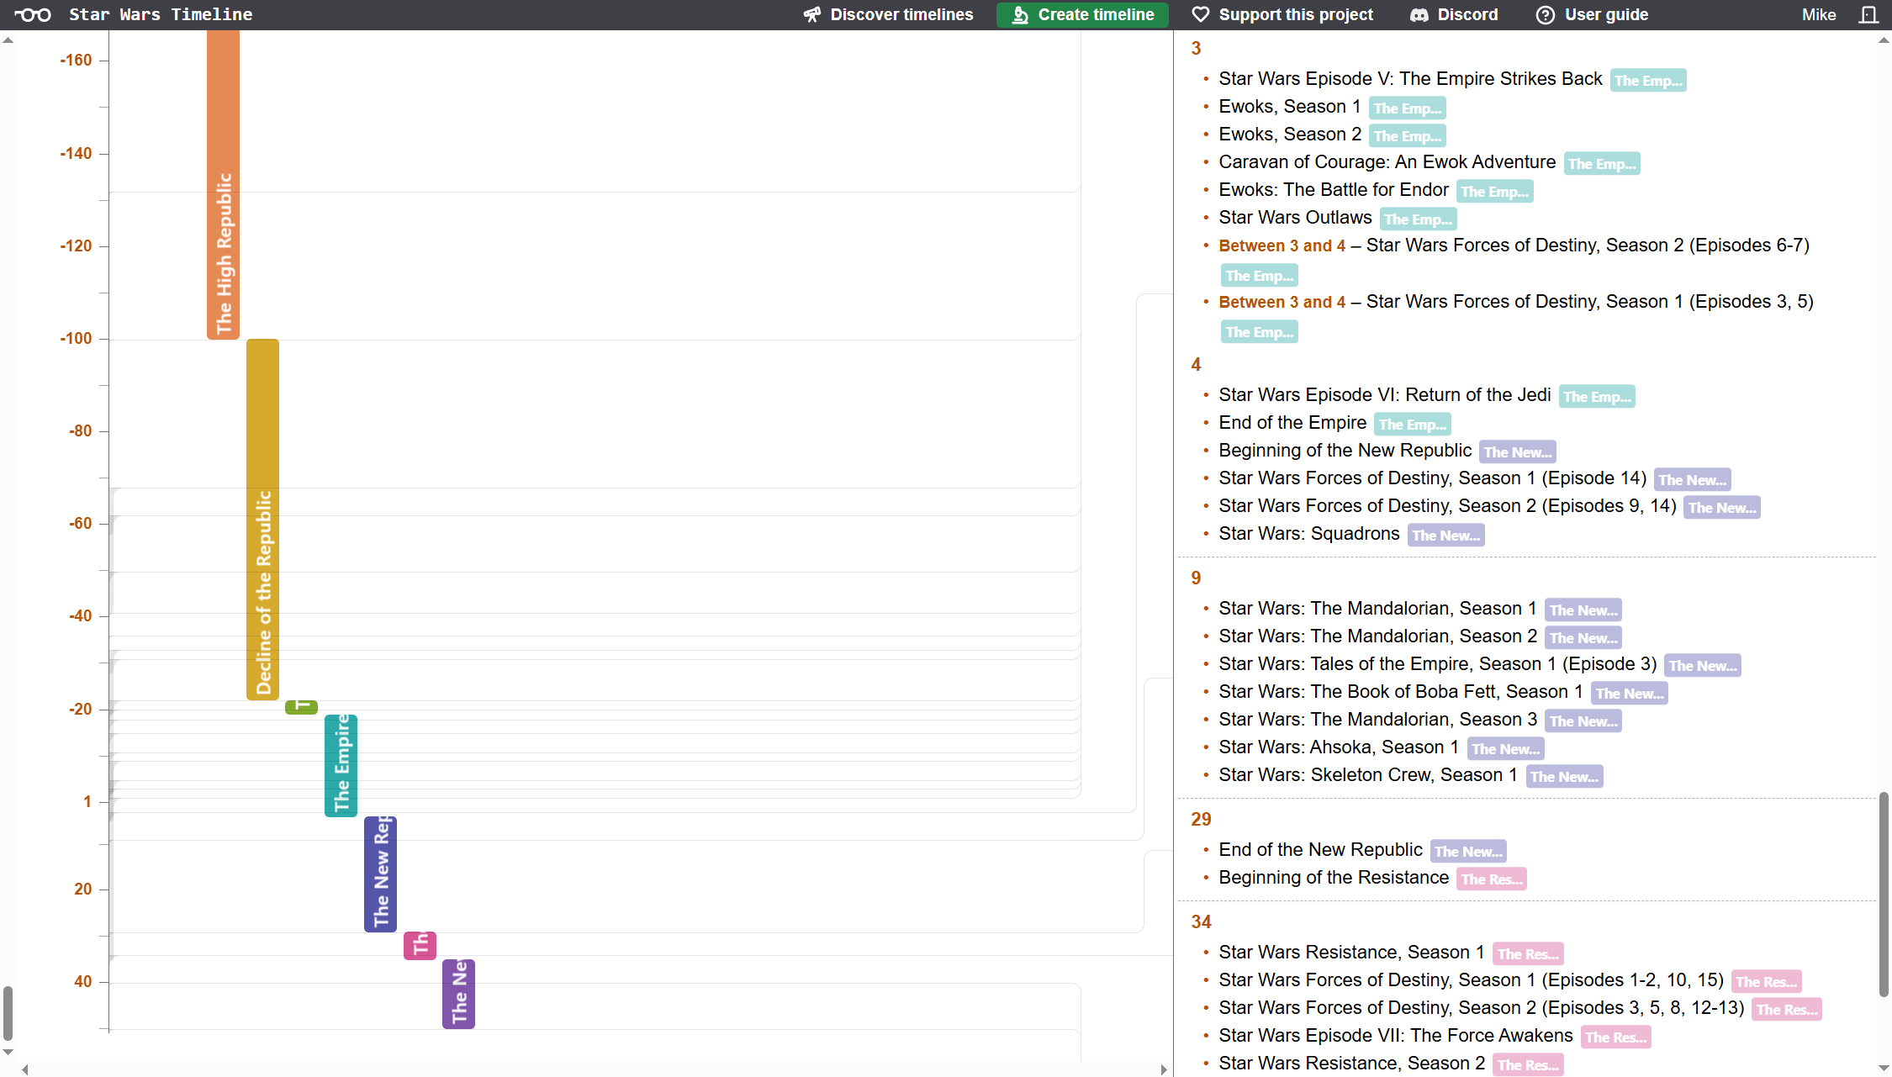Click tag next to The Empire Strikes Back
Screen dimensions: 1892x1077
[x=1647, y=81]
